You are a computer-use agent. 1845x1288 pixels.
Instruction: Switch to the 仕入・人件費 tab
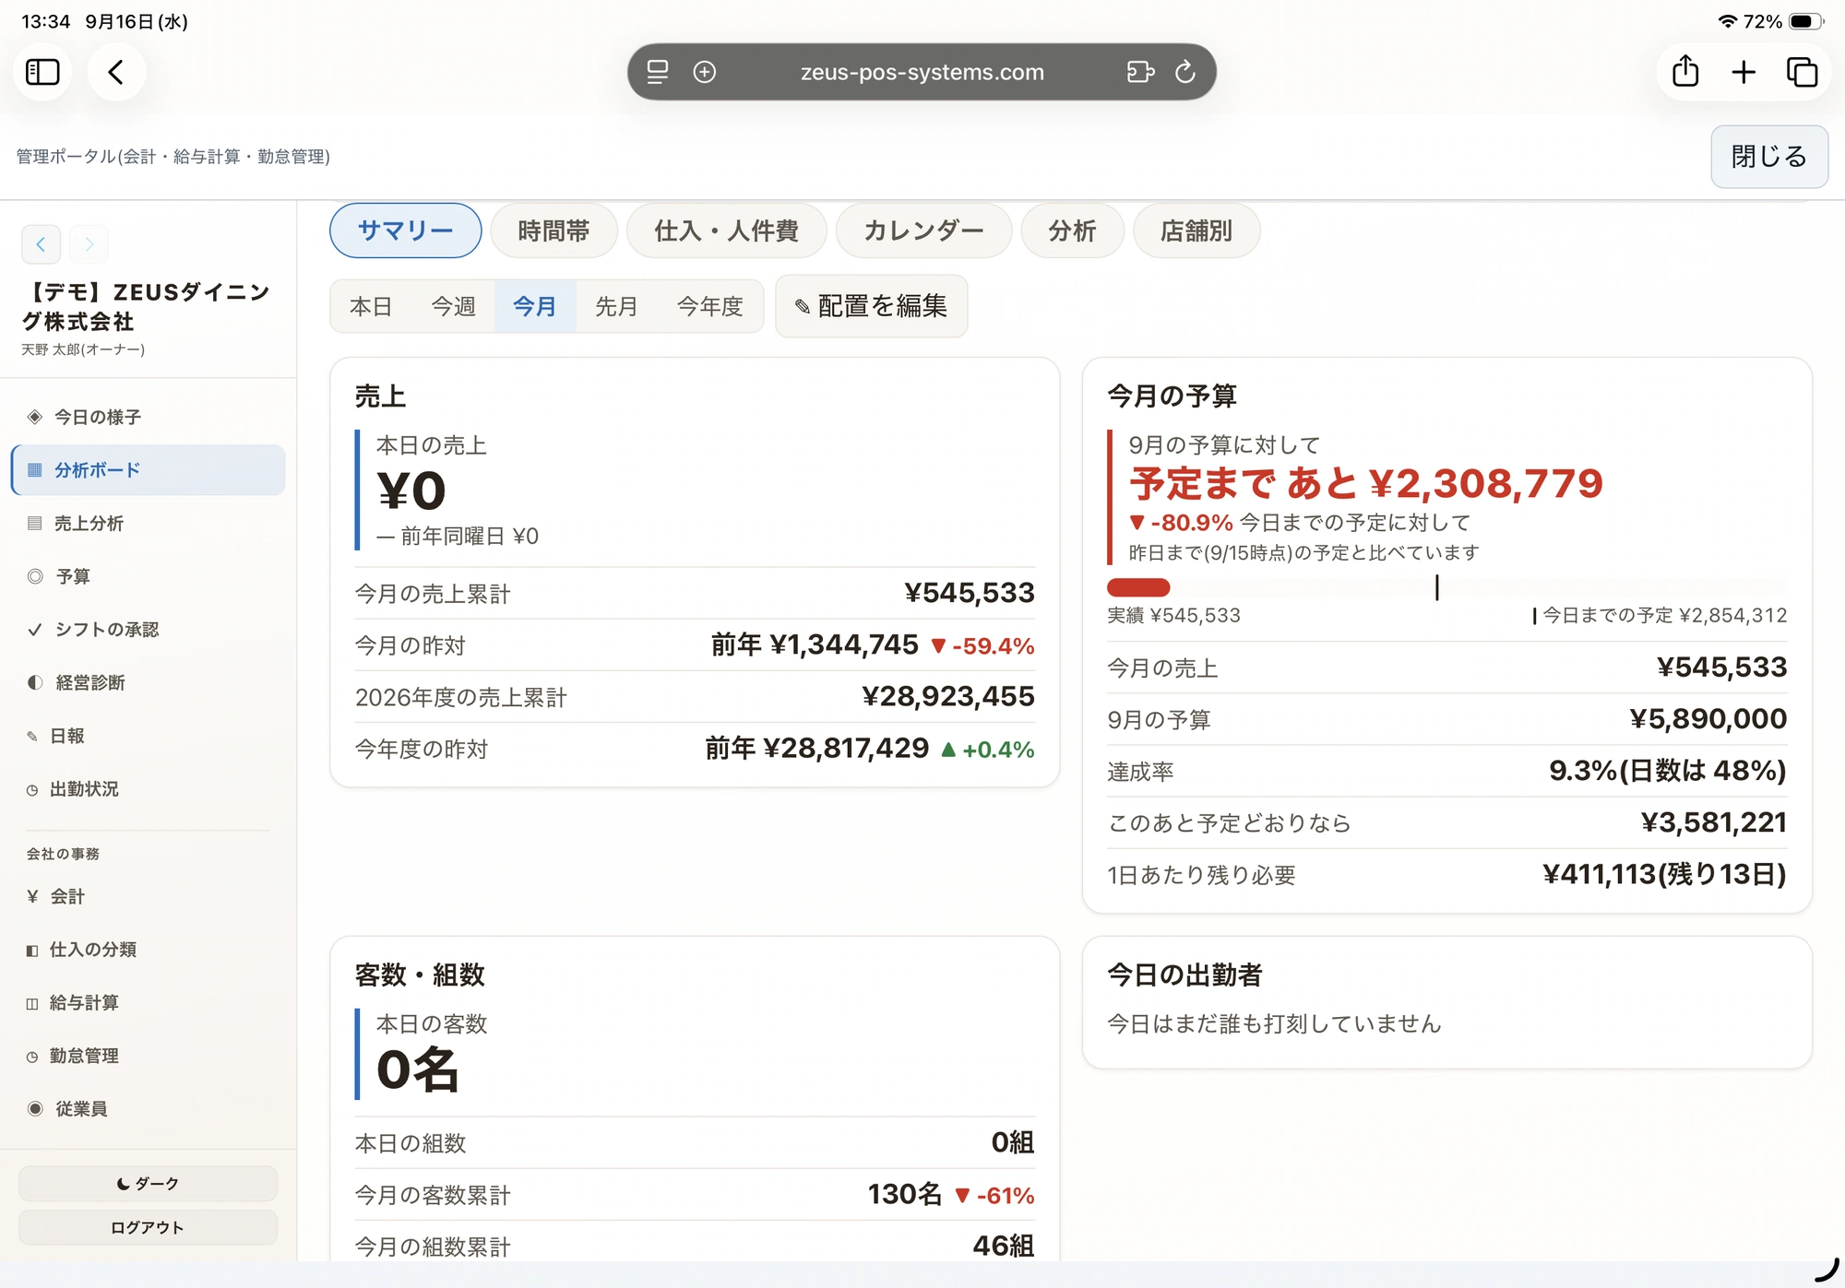[x=726, y=230]
